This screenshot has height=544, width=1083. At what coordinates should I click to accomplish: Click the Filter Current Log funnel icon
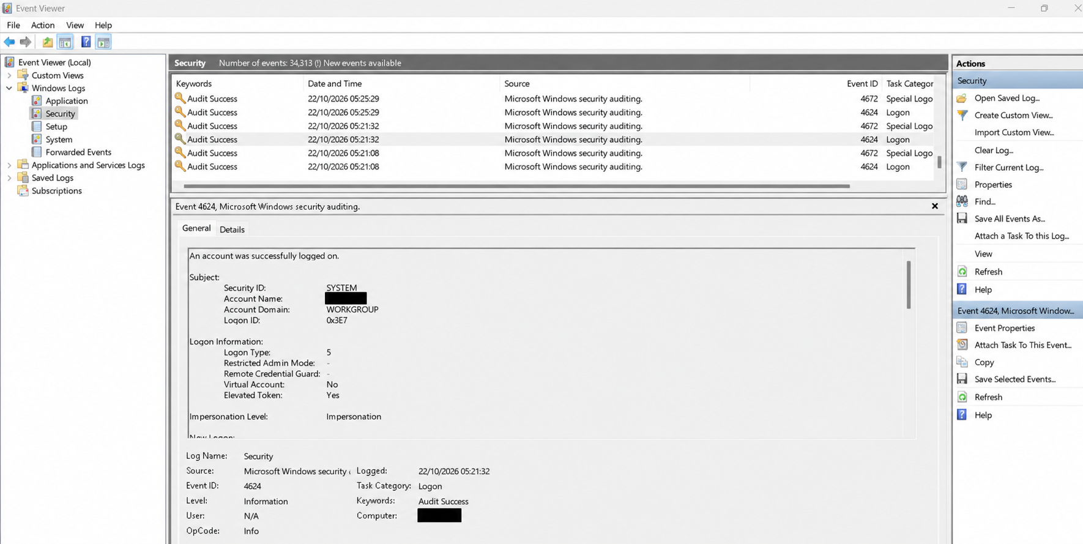tap(962, 167)
